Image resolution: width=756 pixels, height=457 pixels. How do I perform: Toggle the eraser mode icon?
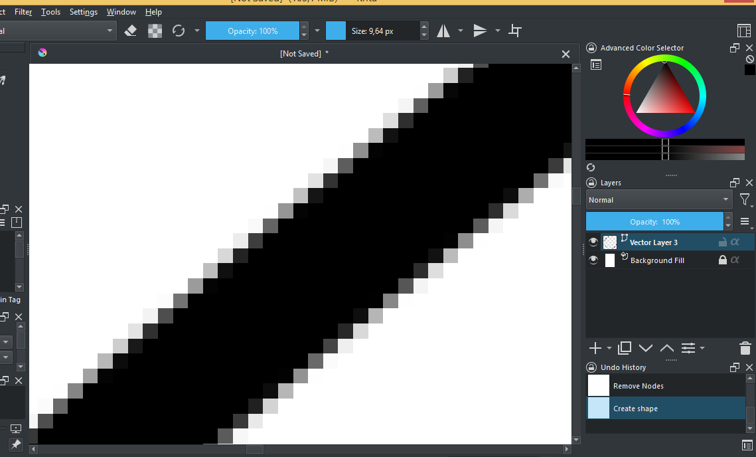[131, 31]
